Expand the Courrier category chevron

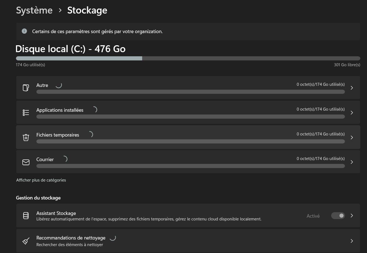pyautogui.click(x=352, y=162)
